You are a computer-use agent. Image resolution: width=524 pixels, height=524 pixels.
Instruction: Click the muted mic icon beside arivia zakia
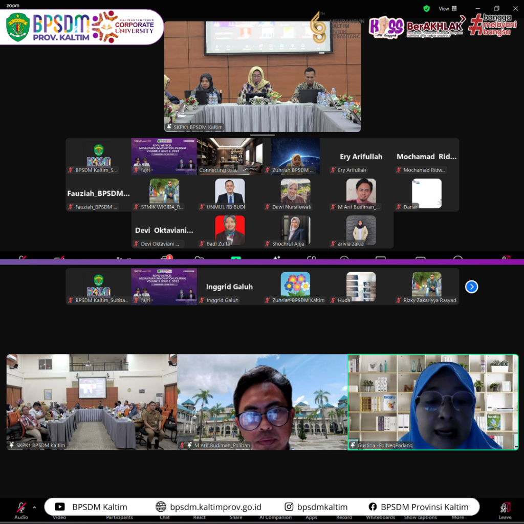(x=333, y=244)
